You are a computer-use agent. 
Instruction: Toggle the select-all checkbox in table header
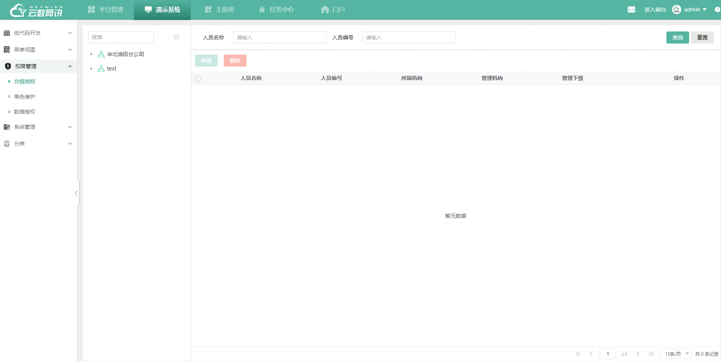pos(198,78)
